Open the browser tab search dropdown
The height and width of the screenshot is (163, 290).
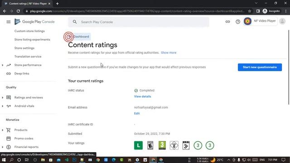pyautogui.click(x=256, y=3)
